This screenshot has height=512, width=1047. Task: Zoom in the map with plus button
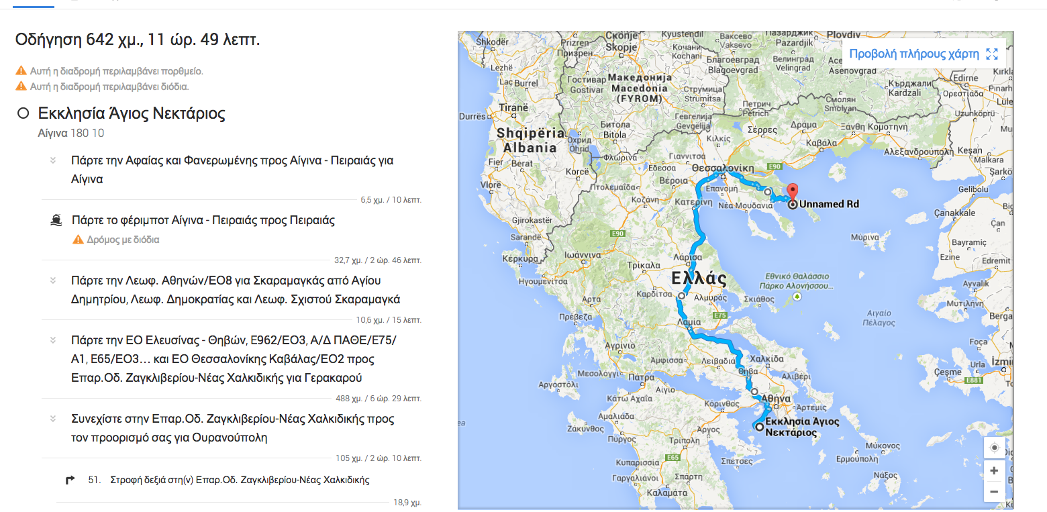pos(994,470)
